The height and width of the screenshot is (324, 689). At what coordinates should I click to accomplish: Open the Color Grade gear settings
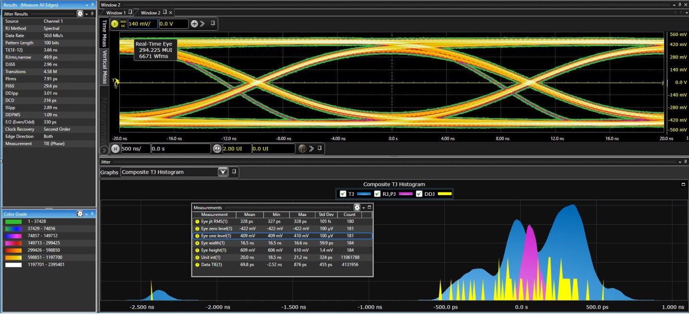[80, 214]
